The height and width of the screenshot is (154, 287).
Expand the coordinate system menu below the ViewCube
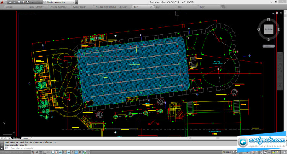click(269, 46)
